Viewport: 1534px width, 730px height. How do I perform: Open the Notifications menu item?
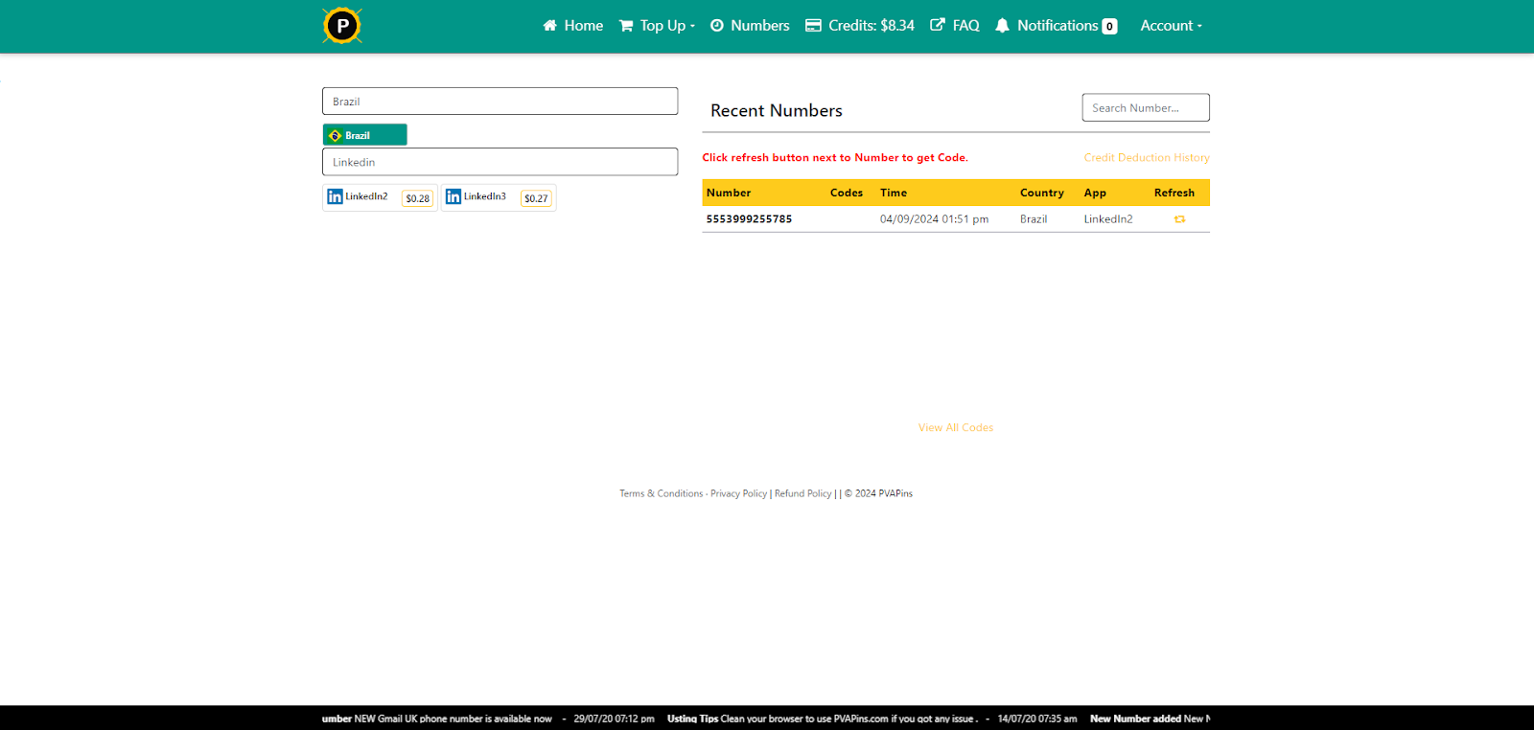tap(1056, 26)
